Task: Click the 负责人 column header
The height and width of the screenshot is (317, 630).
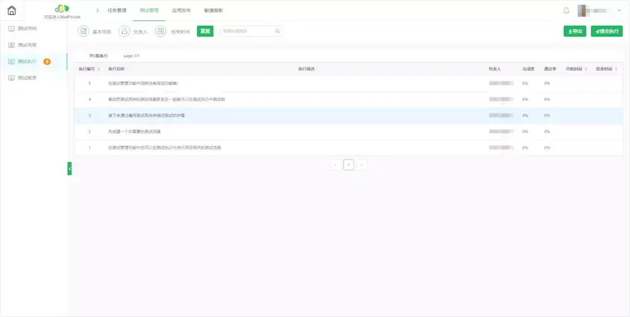Action: tap(495, 69)
